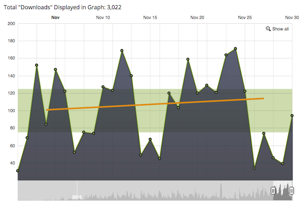
Task: Click the 200 y-axis label
Action: coord(11,24)
